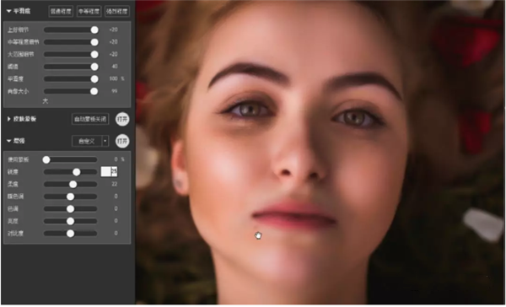Open the 自定义 preset dropdown arrow
Viewport: 506px width, 307px height.
coord(105,141)
